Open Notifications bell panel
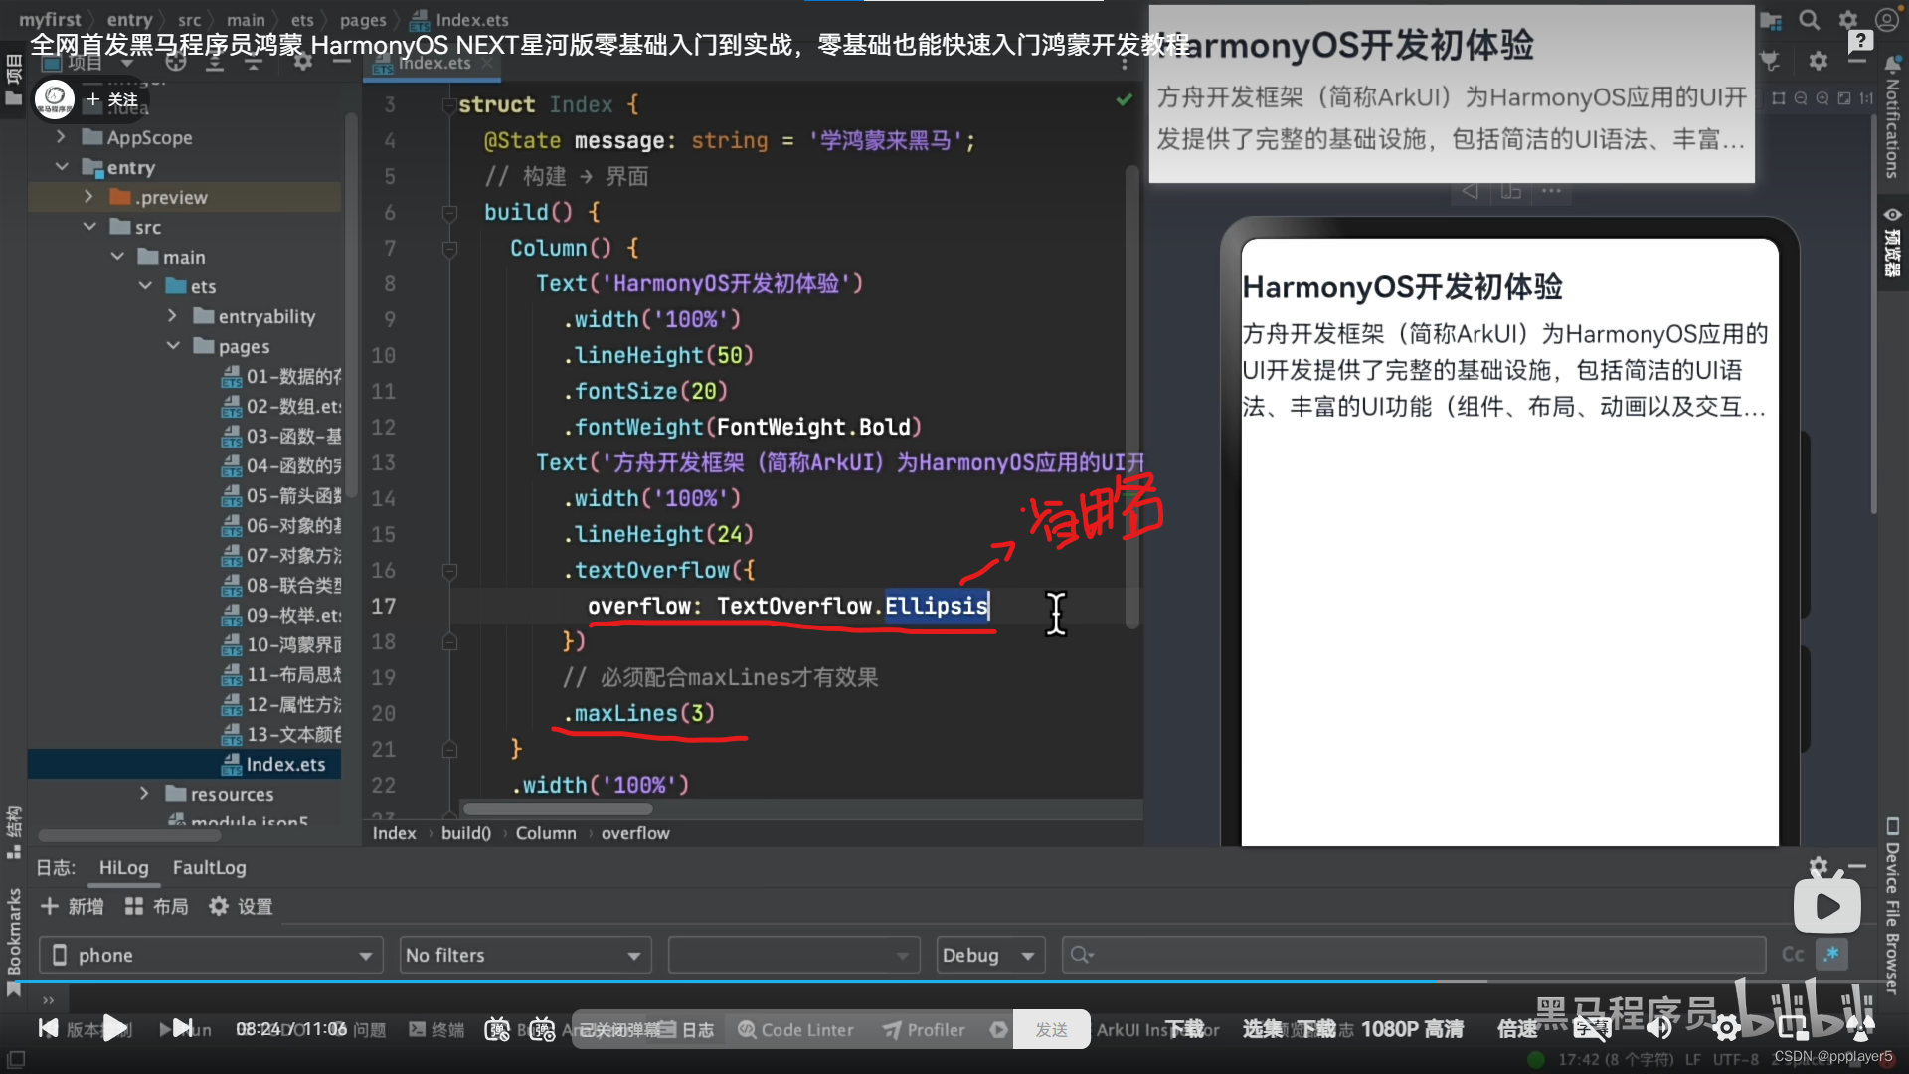The image size is (1909, 1074). [1892, 65]
